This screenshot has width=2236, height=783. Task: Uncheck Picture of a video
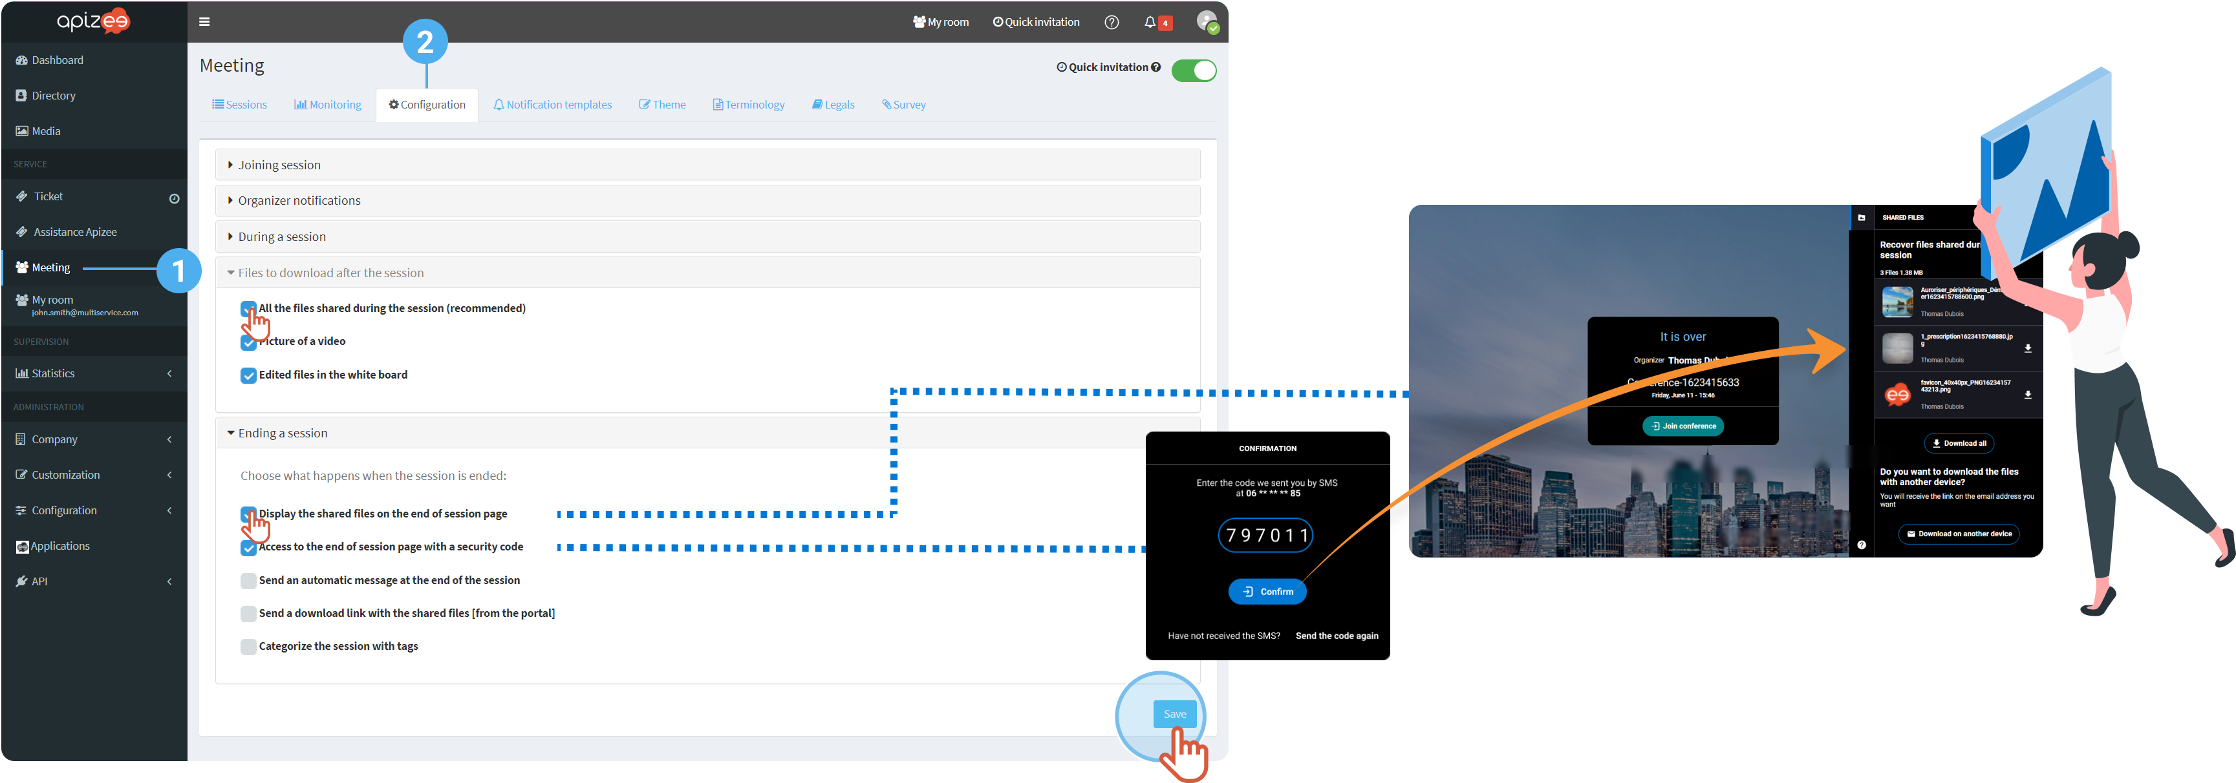(x=248, y=342)
